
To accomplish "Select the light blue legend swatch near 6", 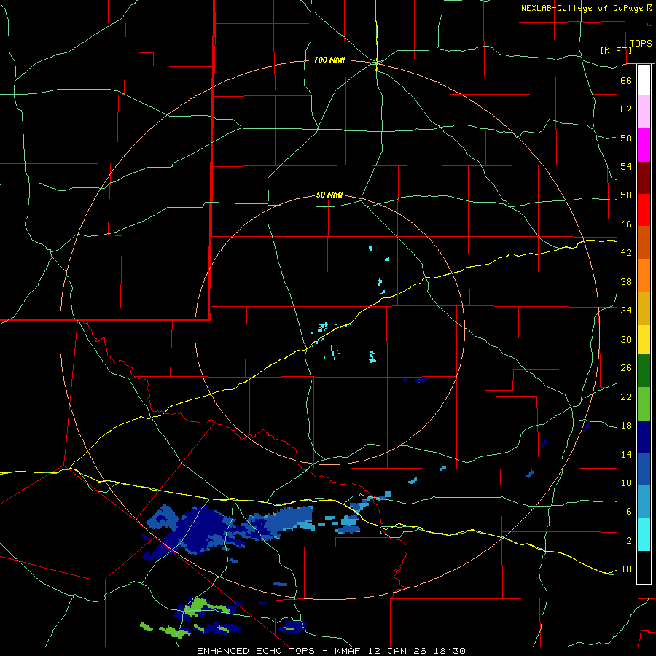I will 644,501.
